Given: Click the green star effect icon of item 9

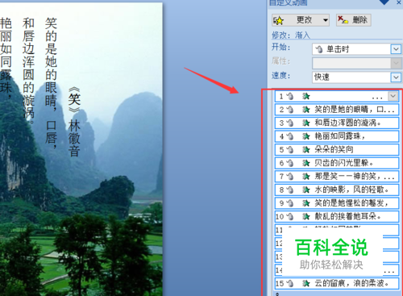Looking at the screenshot, I should click(306, 203).
